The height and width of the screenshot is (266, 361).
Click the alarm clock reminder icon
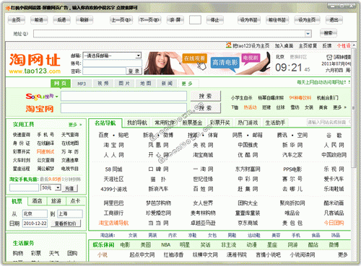tap(329, 57)
